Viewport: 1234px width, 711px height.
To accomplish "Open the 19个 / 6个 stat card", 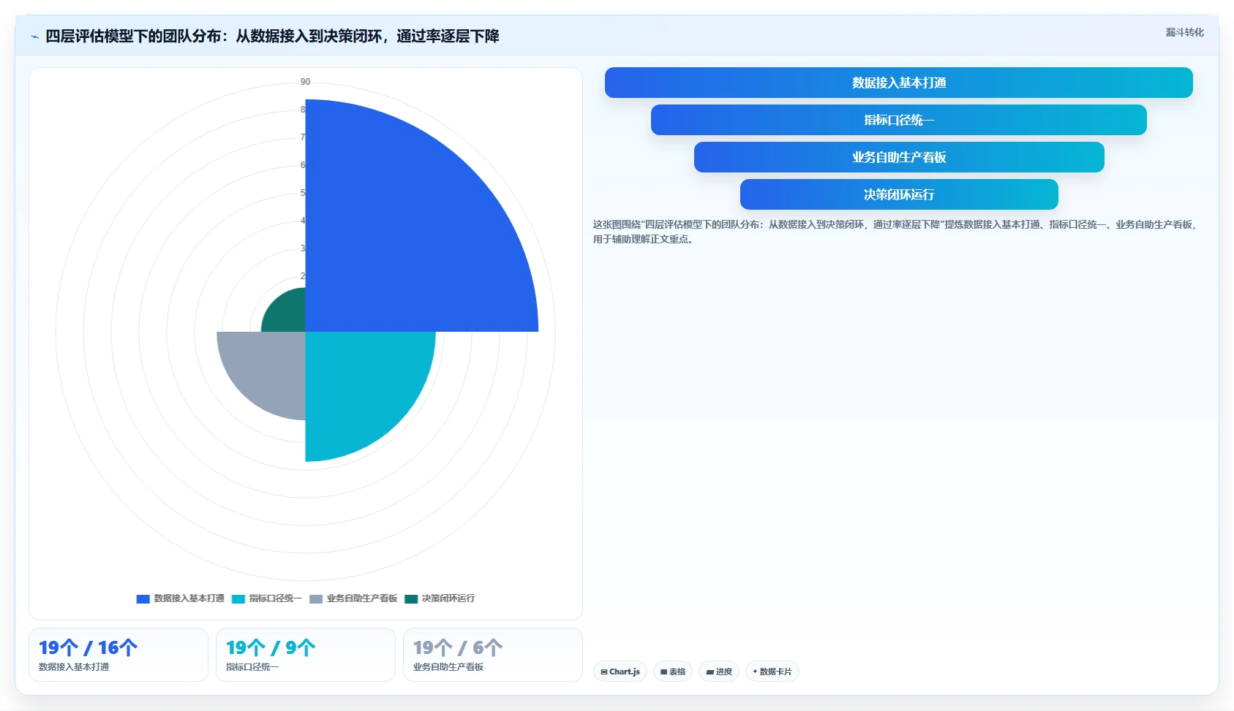I will [493, 655].
